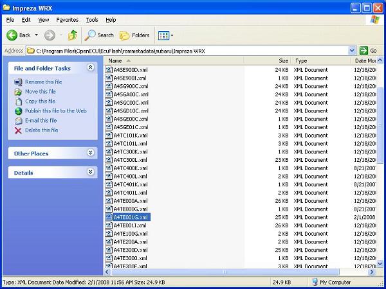Screen dimensions: 386x289
Task: Click the Forward arrow icon
Action: 50,35
